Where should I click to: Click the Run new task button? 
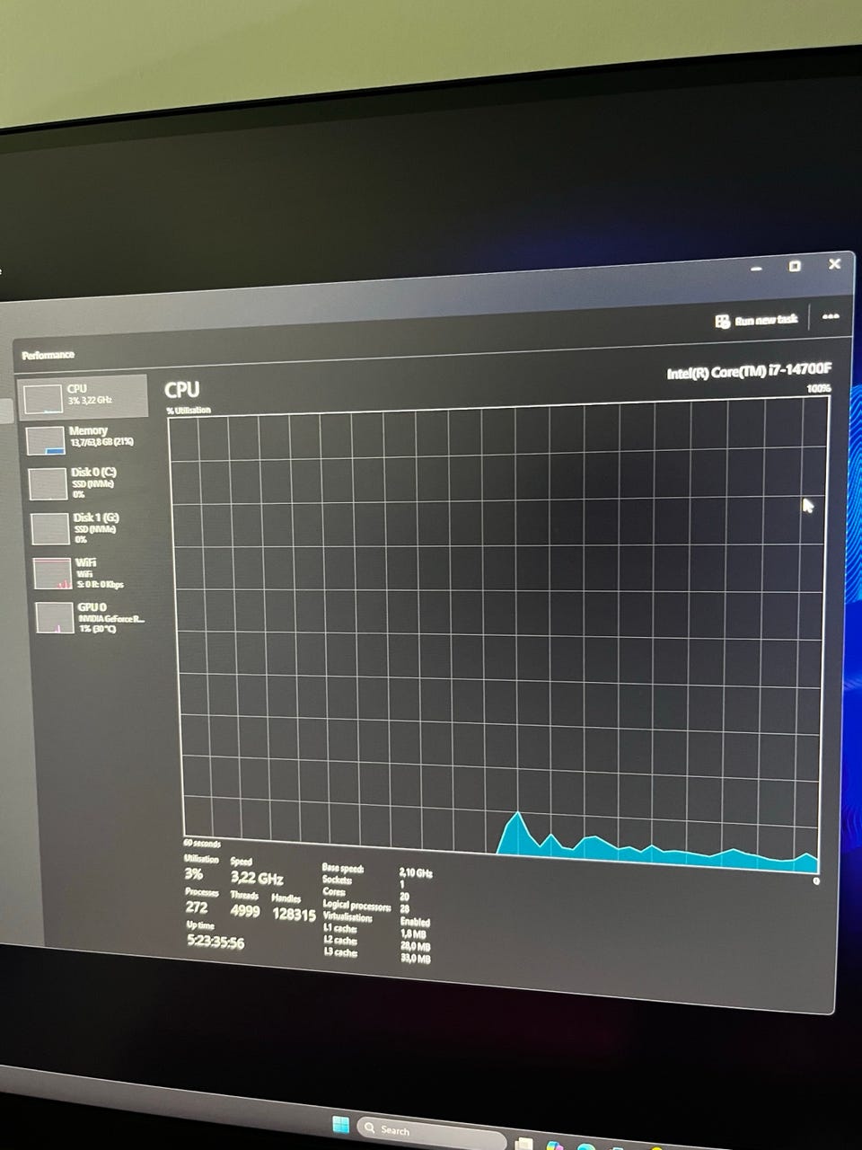[x=757, y=320]
